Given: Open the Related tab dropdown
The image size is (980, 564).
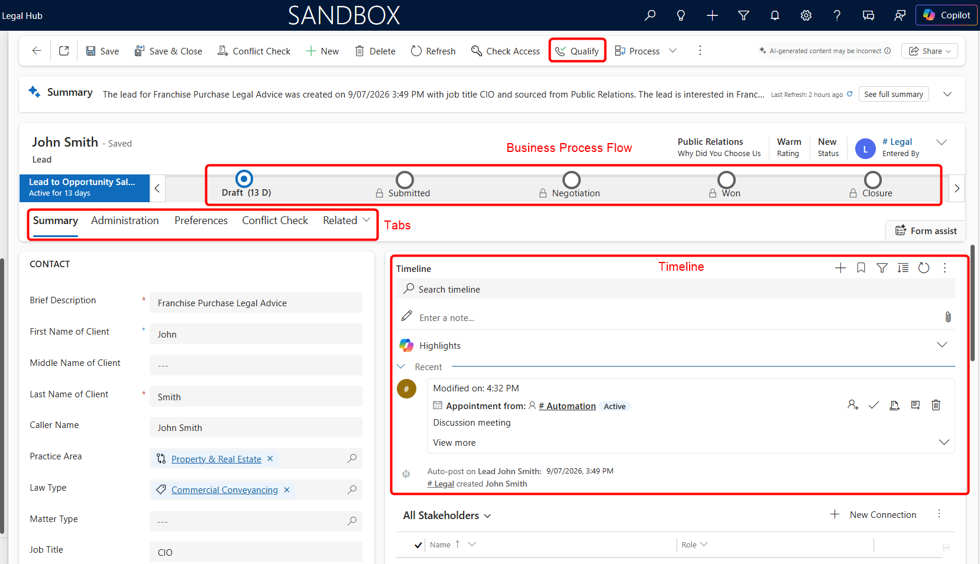Looking at the screenshot, I should click(x=347, y=221).
